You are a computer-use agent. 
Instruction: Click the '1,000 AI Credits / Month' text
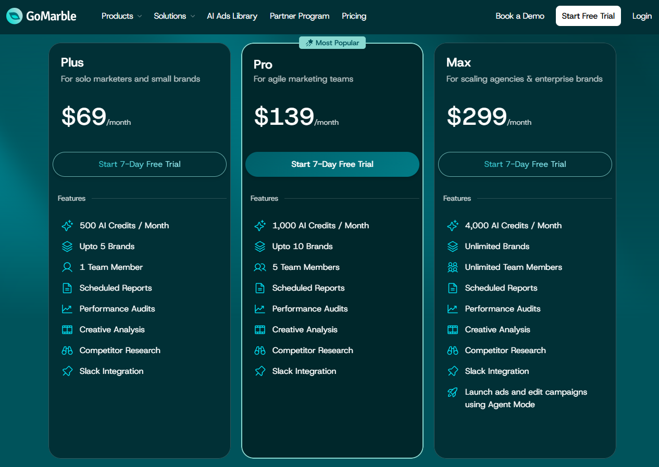tap(321, 226)
